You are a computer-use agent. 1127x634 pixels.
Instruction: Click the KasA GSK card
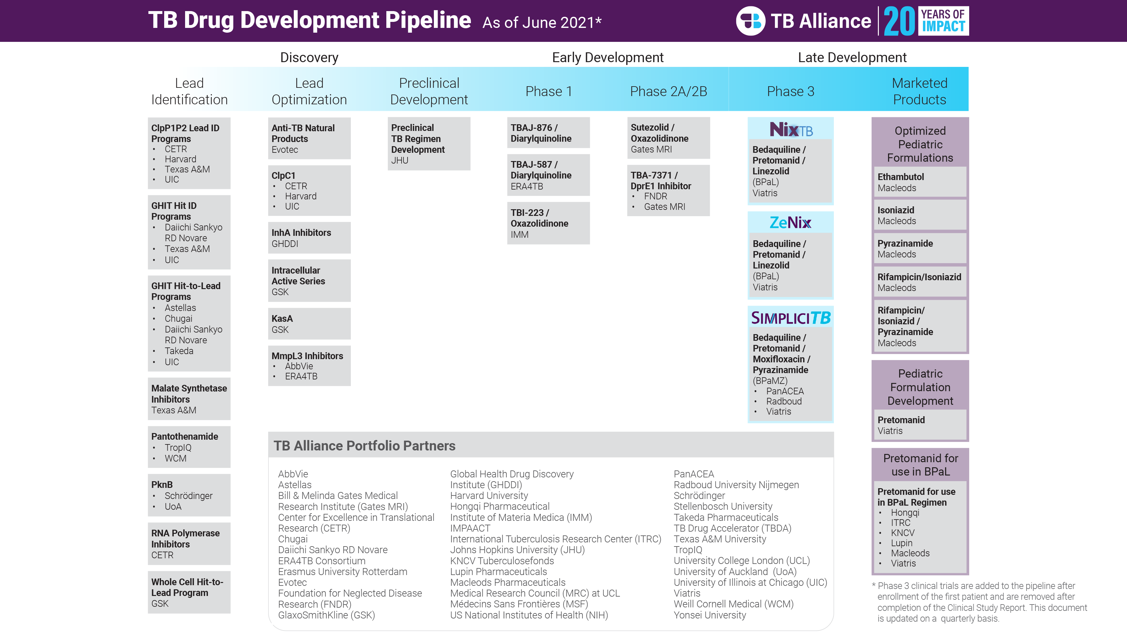pyautogui.click(x=309, y=324)
